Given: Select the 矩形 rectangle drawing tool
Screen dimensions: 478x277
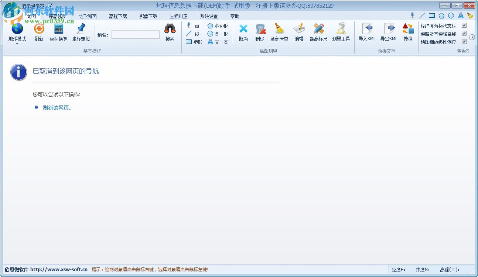Looking at the screenshot, I should [x=194, y=42].
